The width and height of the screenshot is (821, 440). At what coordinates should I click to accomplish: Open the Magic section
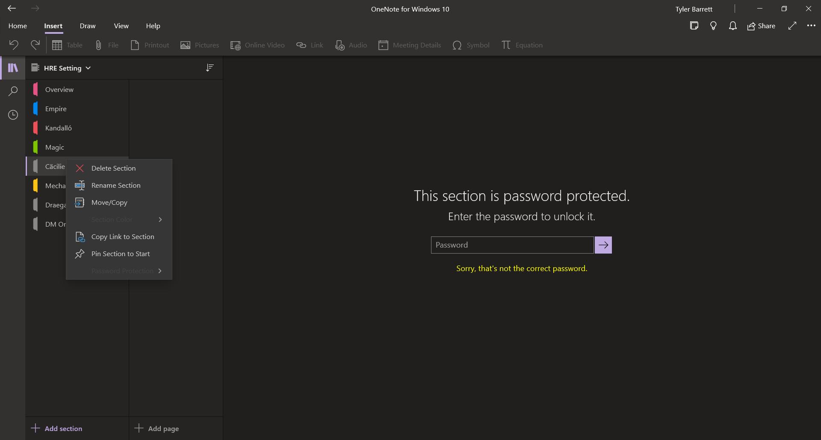[77, 147]
